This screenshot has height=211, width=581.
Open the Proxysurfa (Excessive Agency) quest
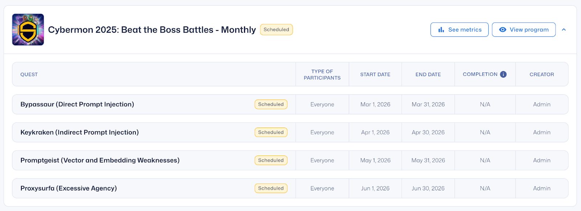pos(69,188)
